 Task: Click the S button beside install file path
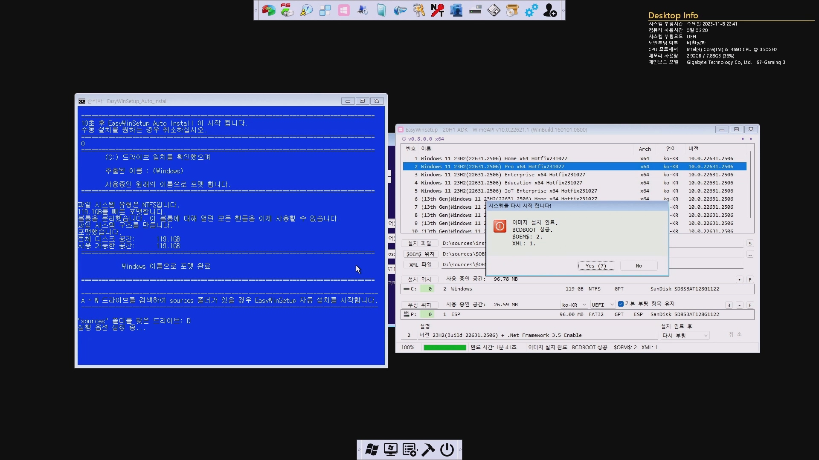750,244
